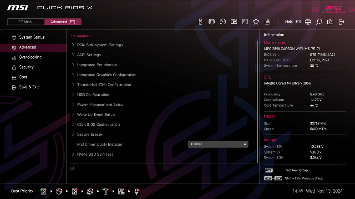Click the search magnifier icon

(x=319, y=21)
